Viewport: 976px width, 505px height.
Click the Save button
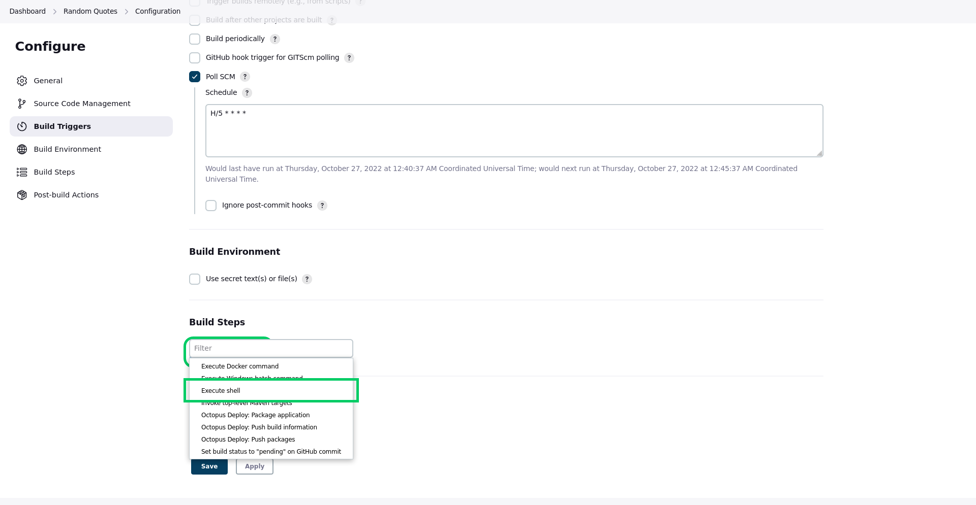(x=209, y=466)
